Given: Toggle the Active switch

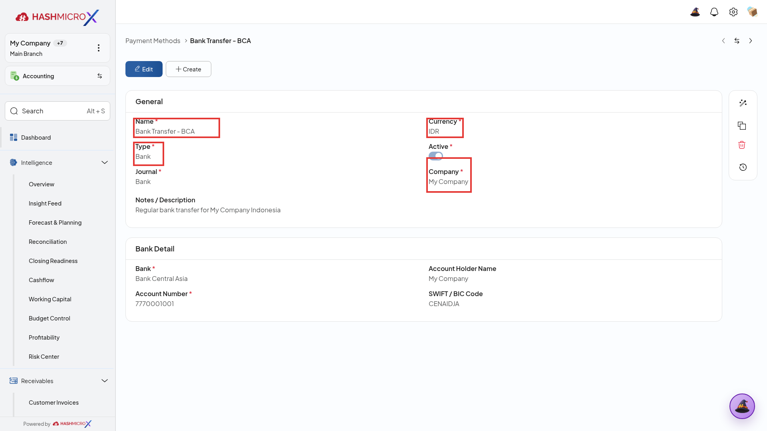Looking at the screenshot, I should [x=436, y=156].
